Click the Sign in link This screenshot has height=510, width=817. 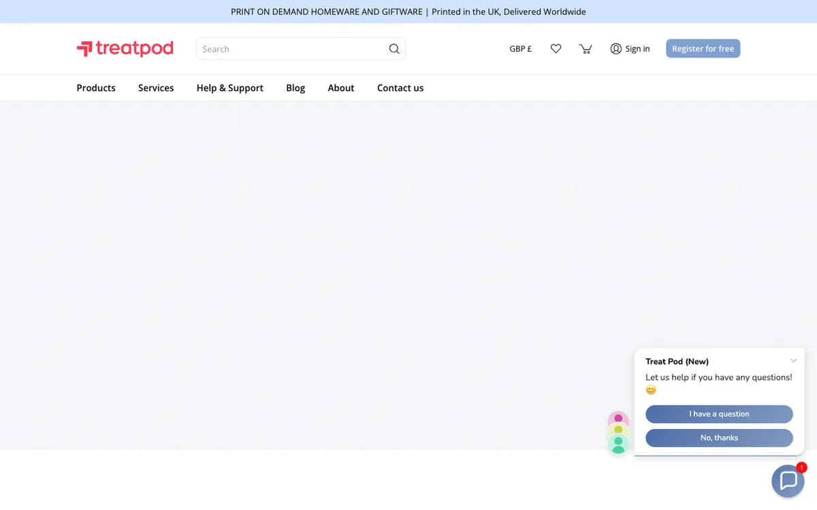(x=630, y=49)
